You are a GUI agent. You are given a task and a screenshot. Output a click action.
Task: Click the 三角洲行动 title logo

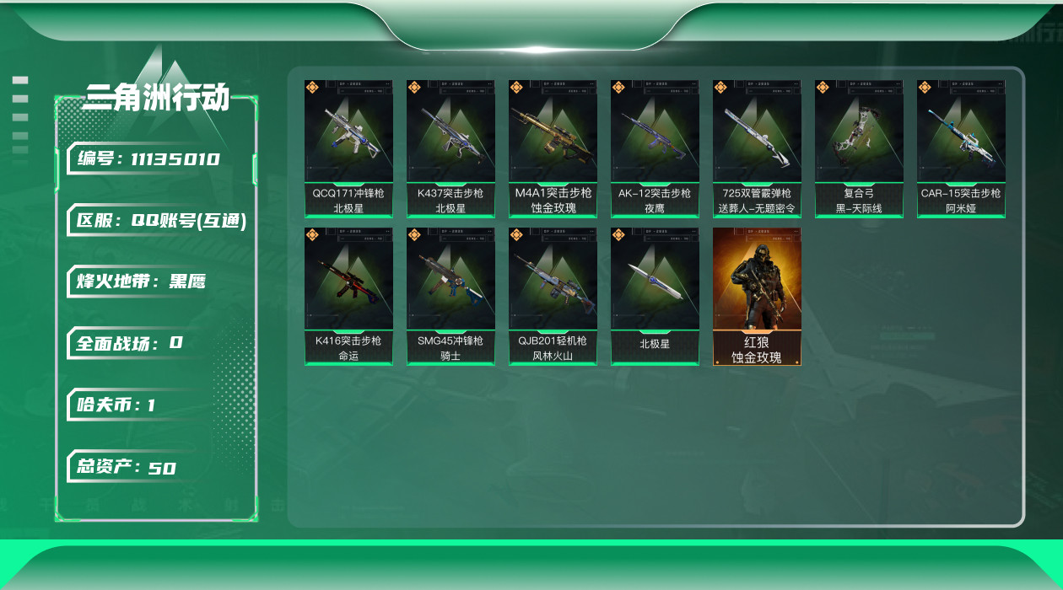156,98
